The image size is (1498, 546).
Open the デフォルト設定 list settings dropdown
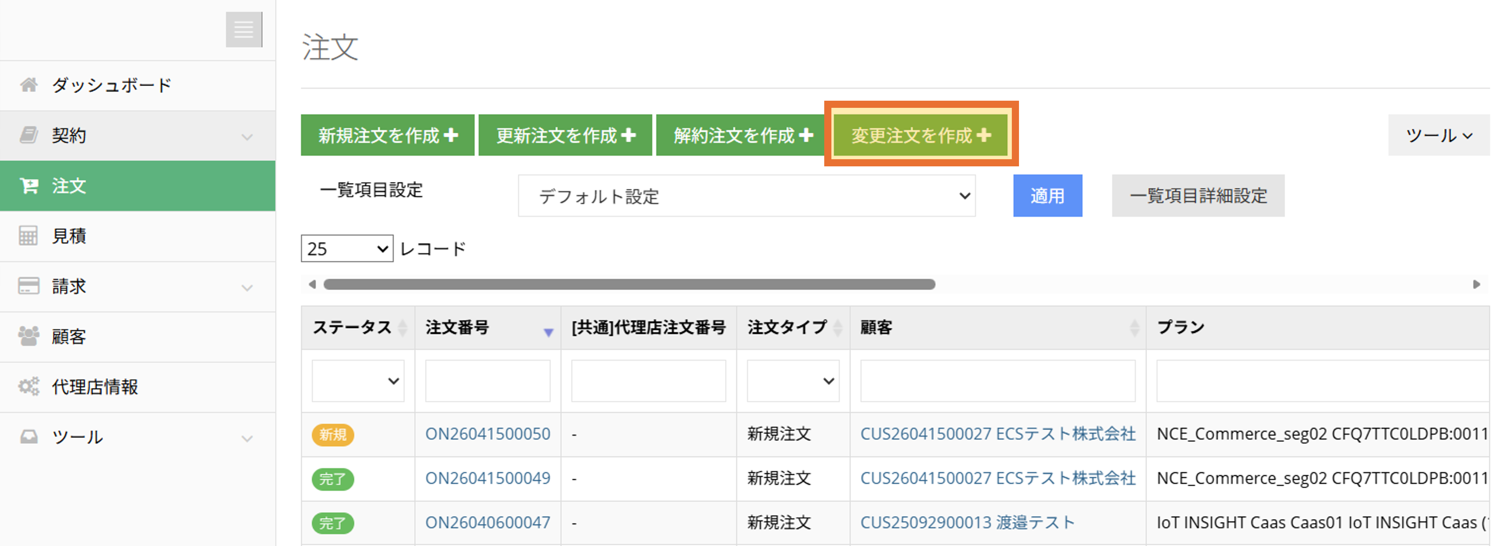[x=747, y=196]
